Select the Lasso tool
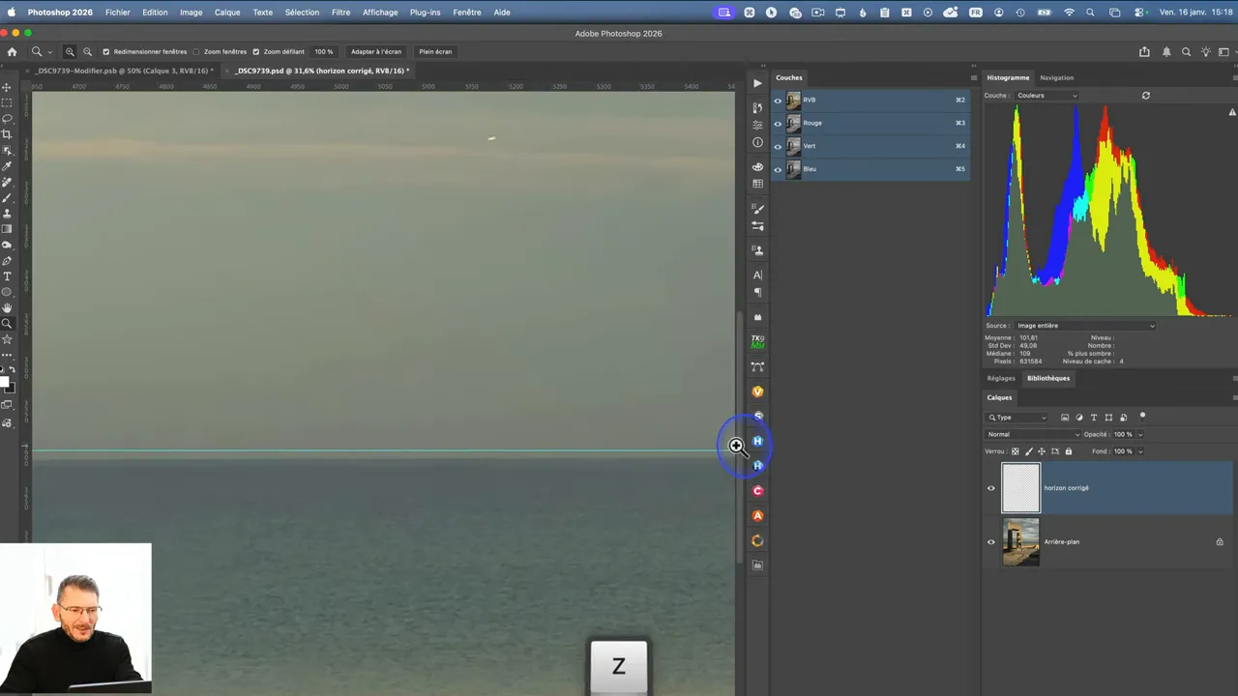 (x=7, y=119)
